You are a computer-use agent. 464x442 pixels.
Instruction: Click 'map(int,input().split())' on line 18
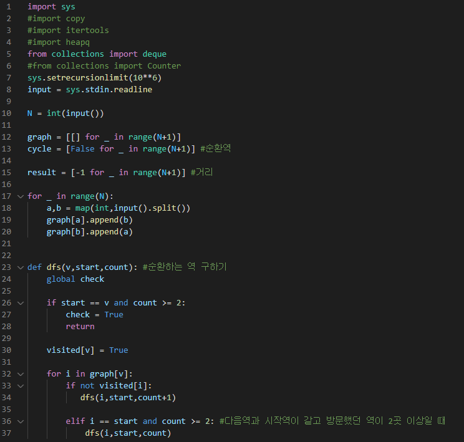tap(133, 208)
